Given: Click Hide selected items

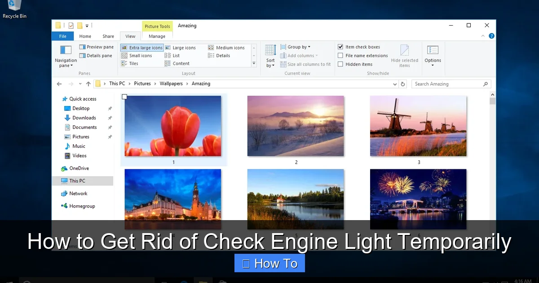Looking at the screenshot, I should (405, 55).
